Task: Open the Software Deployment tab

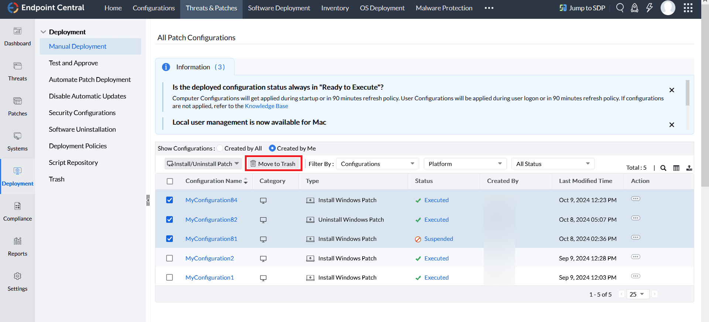Action: tap(279, 8)
